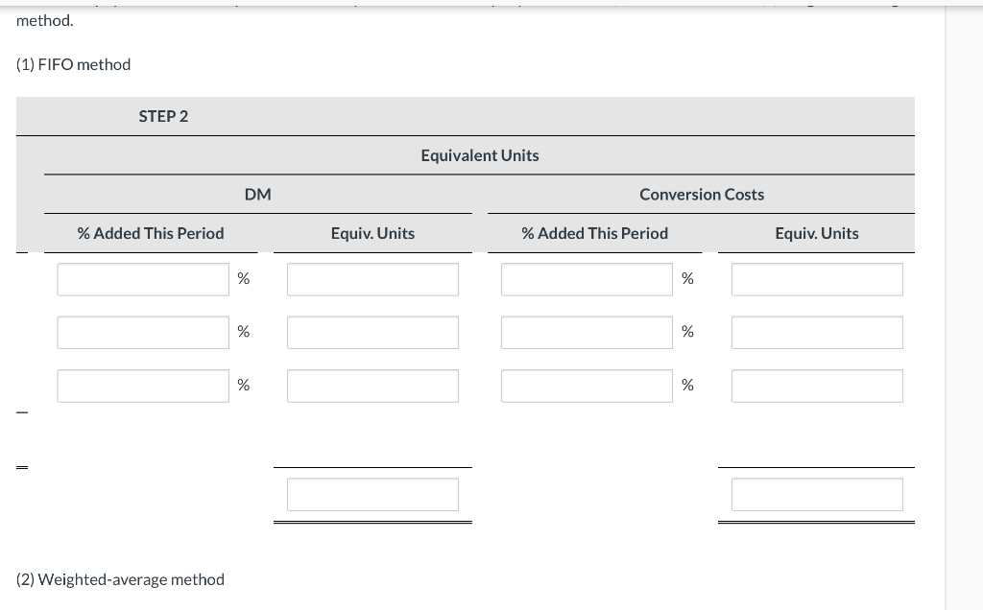Image resolution: width=983 pixels, height=610 pixels.
Task: Click DM percent added field in first row
Action: [x=143, y=279]
